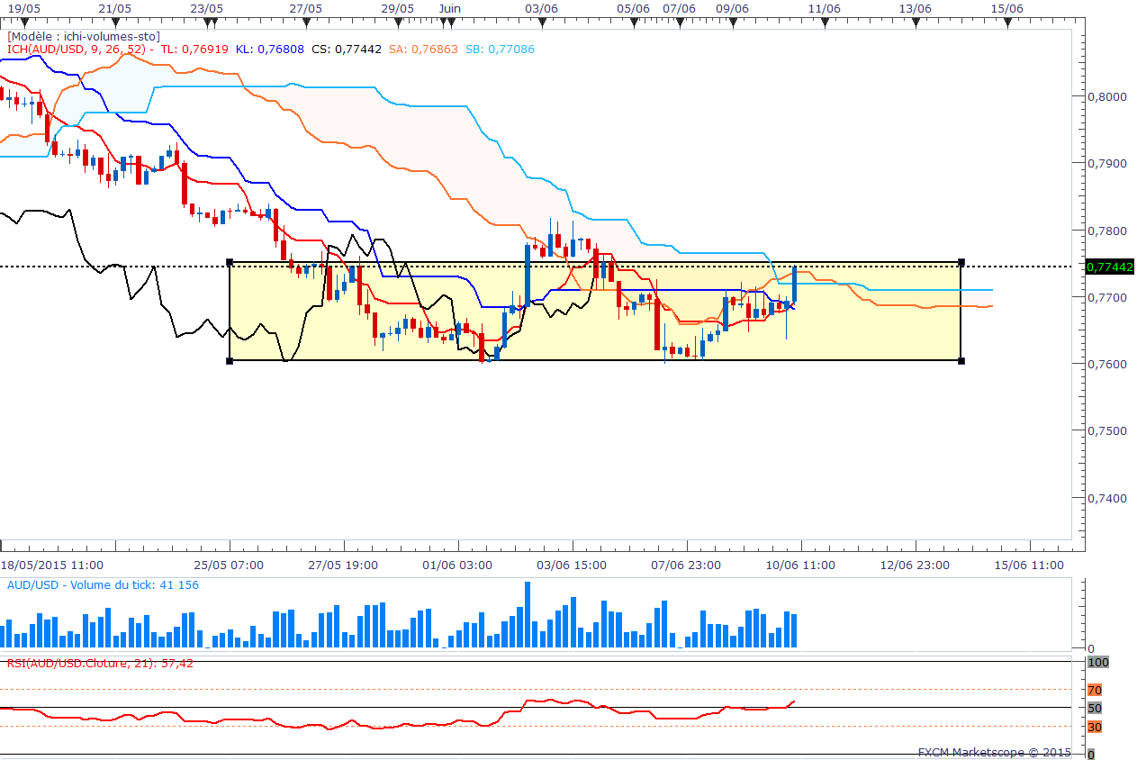Click the 21/05 date marker
The height and width of the screenshot is (760, 1137).
113,7
